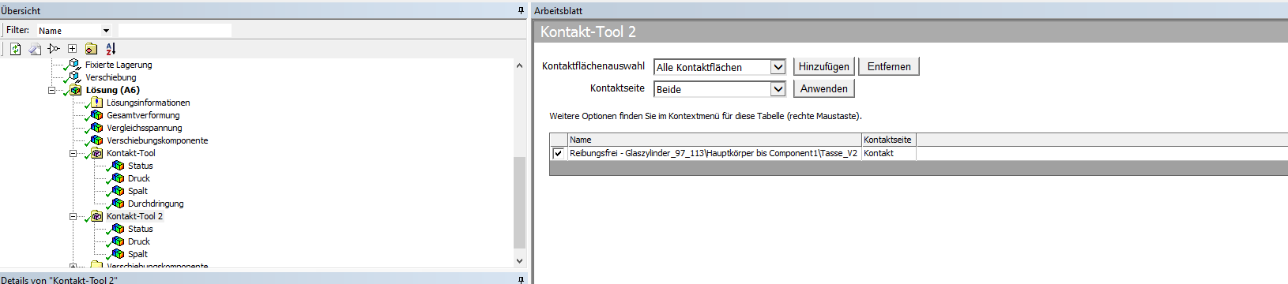Image resolution: width=1288 pixels, height=284 pixels.
Task: Collapse the Kontakt-Tool 2 node
Action: [x=73, y=216]
